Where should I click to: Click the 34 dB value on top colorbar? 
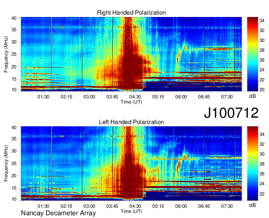(x=262, y=21)
